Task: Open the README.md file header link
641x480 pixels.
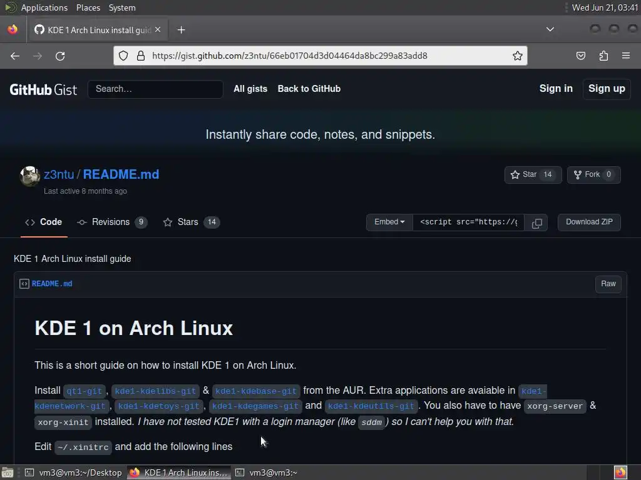Action: pyautogui.click(x=52, y=284)
